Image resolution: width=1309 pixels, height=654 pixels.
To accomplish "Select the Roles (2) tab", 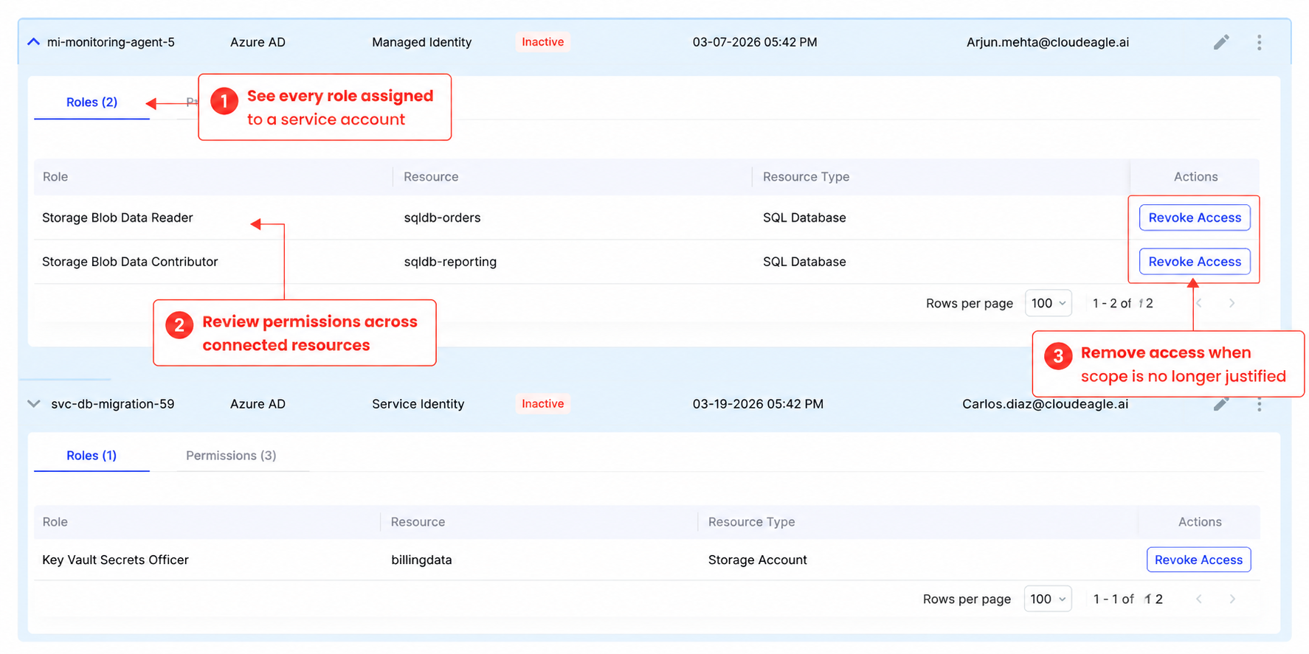I will 91,102.
